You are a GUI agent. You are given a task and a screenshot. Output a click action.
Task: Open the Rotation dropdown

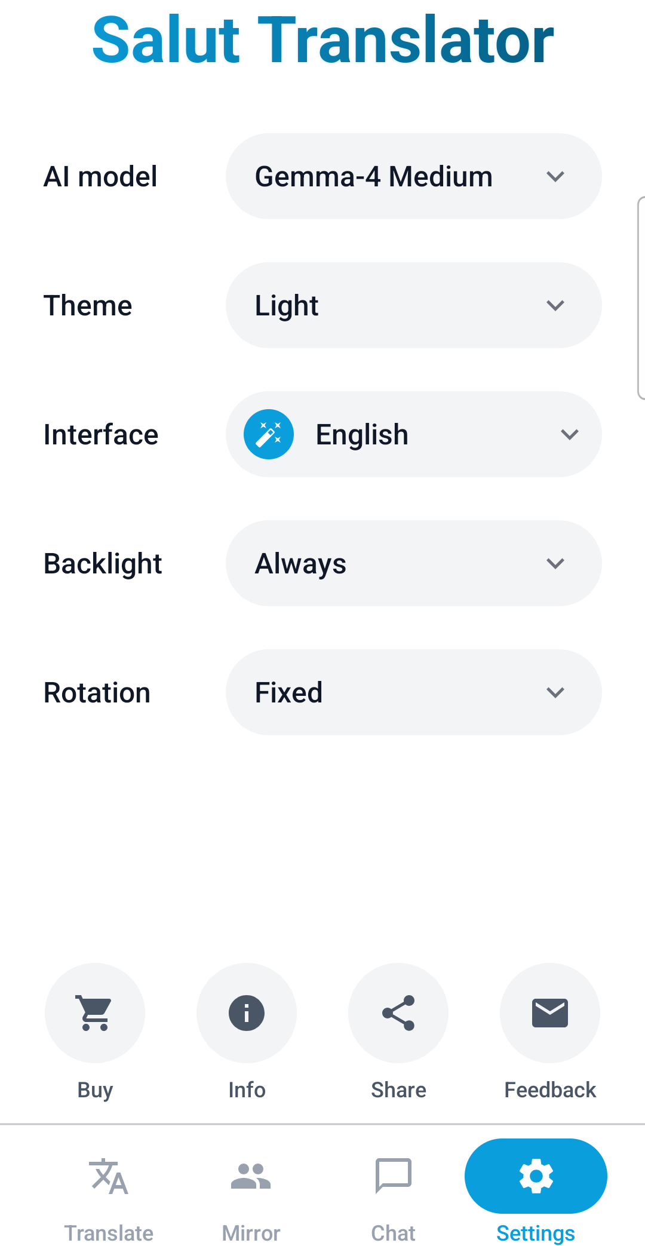coord(413,692)
